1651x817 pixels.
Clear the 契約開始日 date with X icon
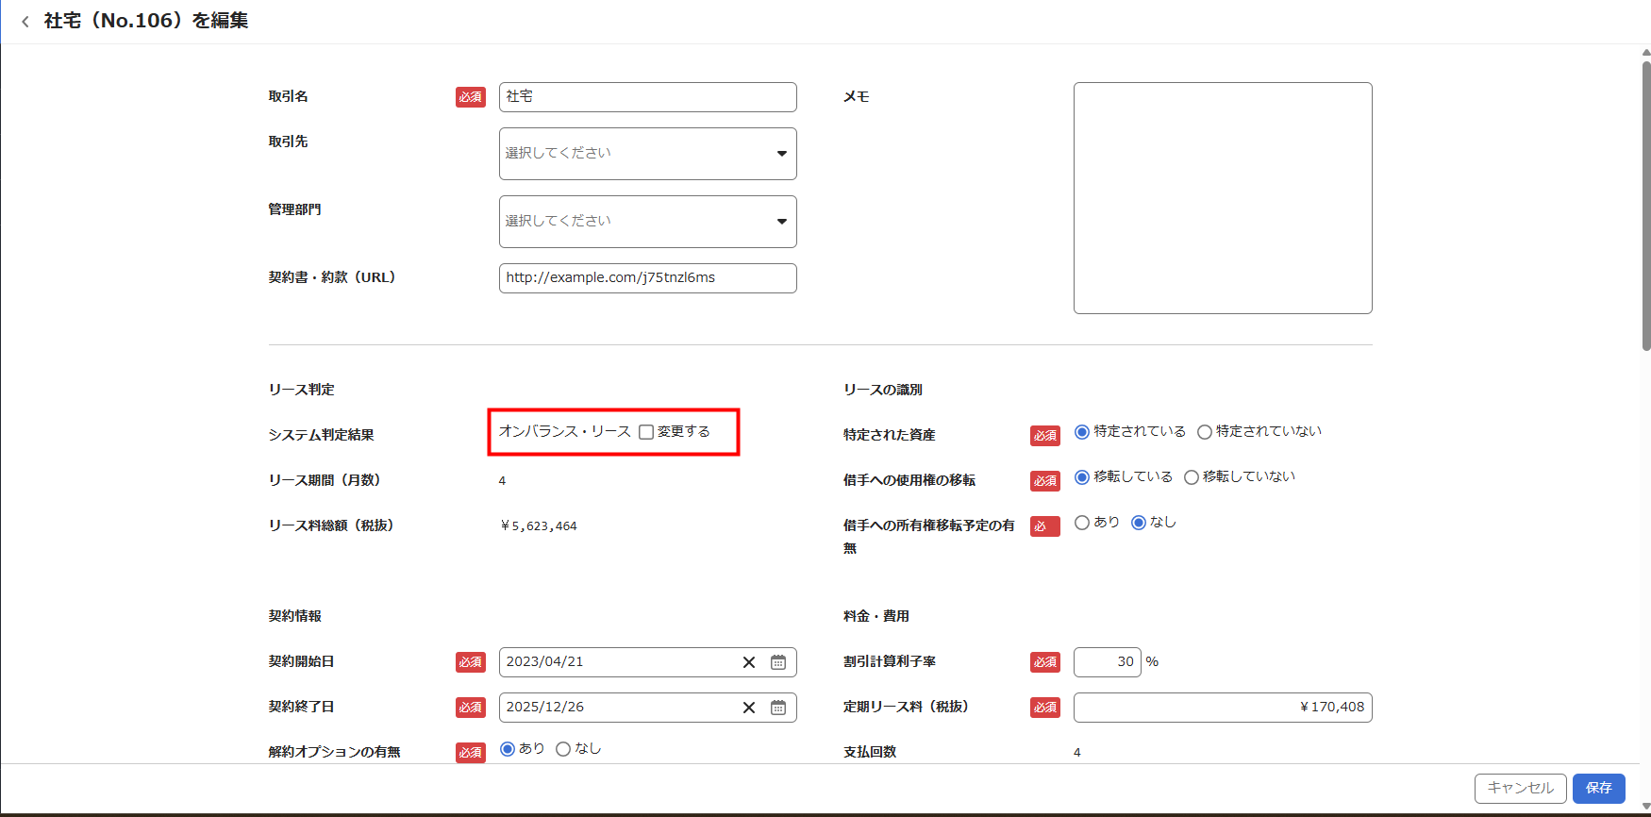pos(748,662)
